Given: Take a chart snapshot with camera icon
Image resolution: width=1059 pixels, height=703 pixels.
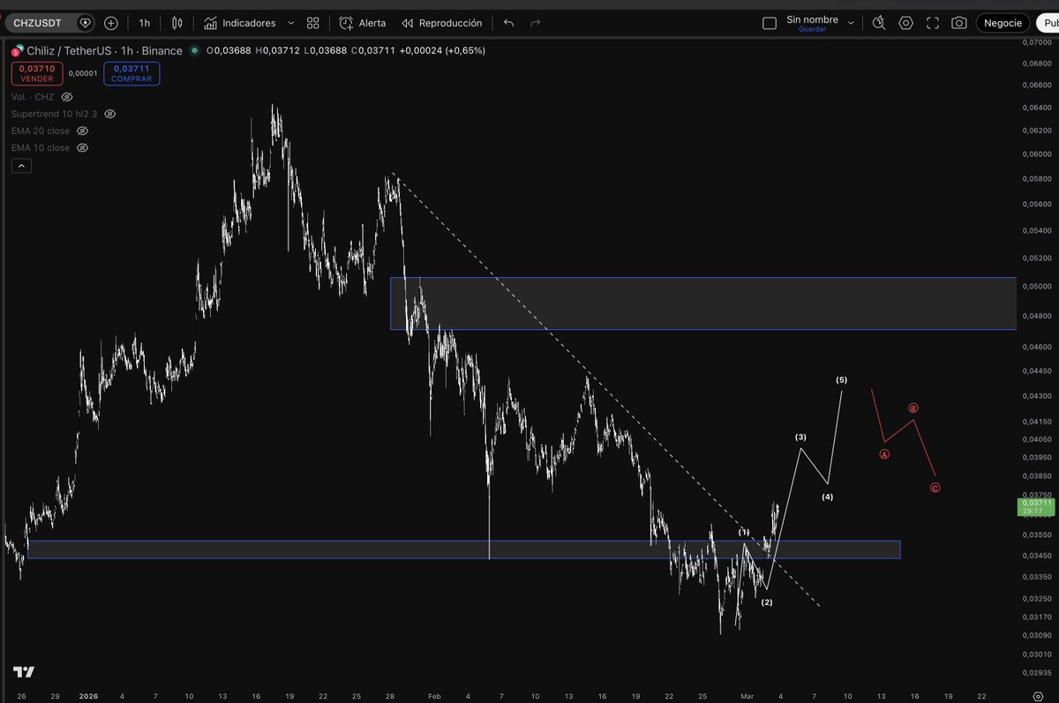Looking at the screenshot, I should click(959, 23).
